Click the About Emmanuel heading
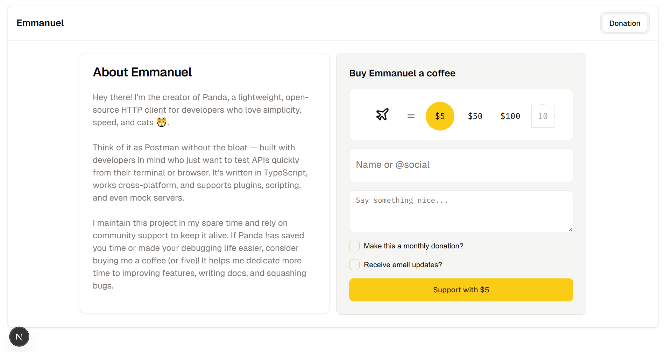 142,72
